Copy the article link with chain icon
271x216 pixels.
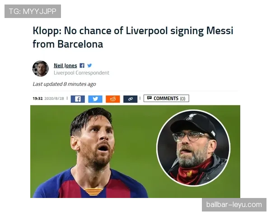tap(131, 99)
